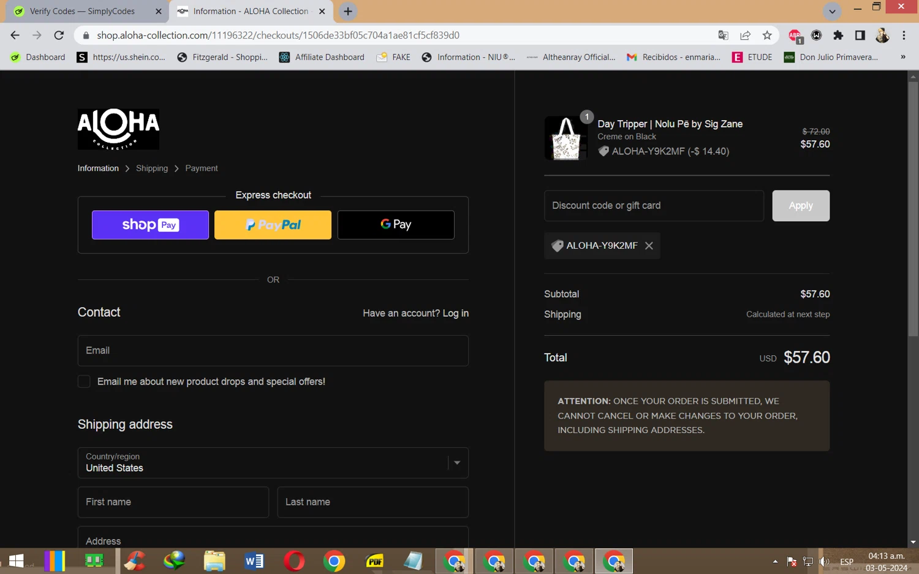Open the FAKE bookmark folder

(x=393, y=57)
